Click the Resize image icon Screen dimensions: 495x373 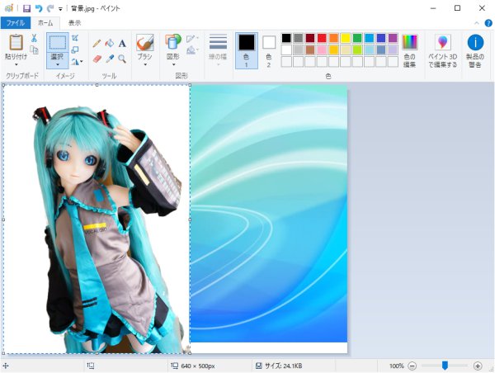point(75,50)
